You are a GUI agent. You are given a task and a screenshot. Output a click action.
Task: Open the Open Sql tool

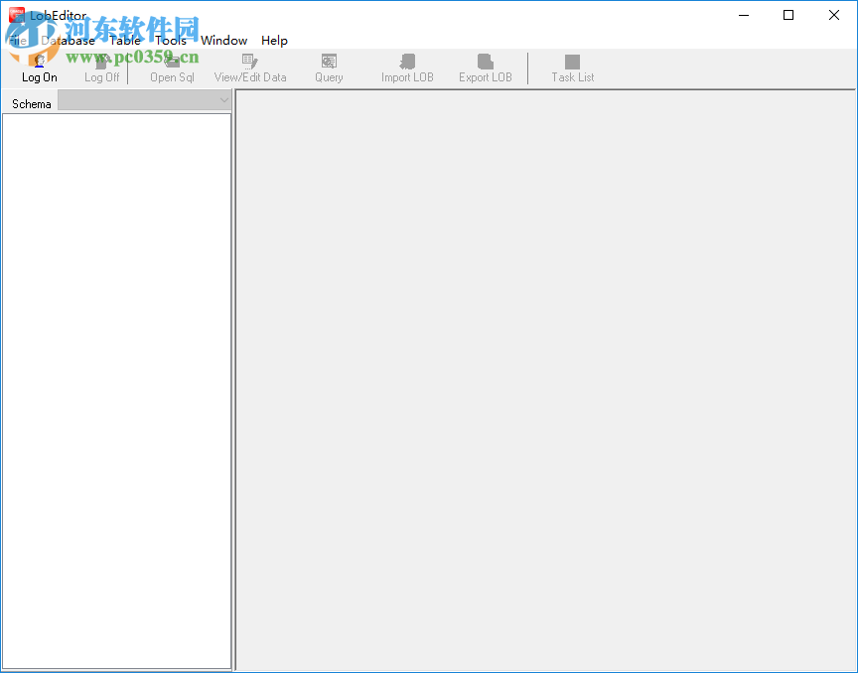(x=171, y=67)
